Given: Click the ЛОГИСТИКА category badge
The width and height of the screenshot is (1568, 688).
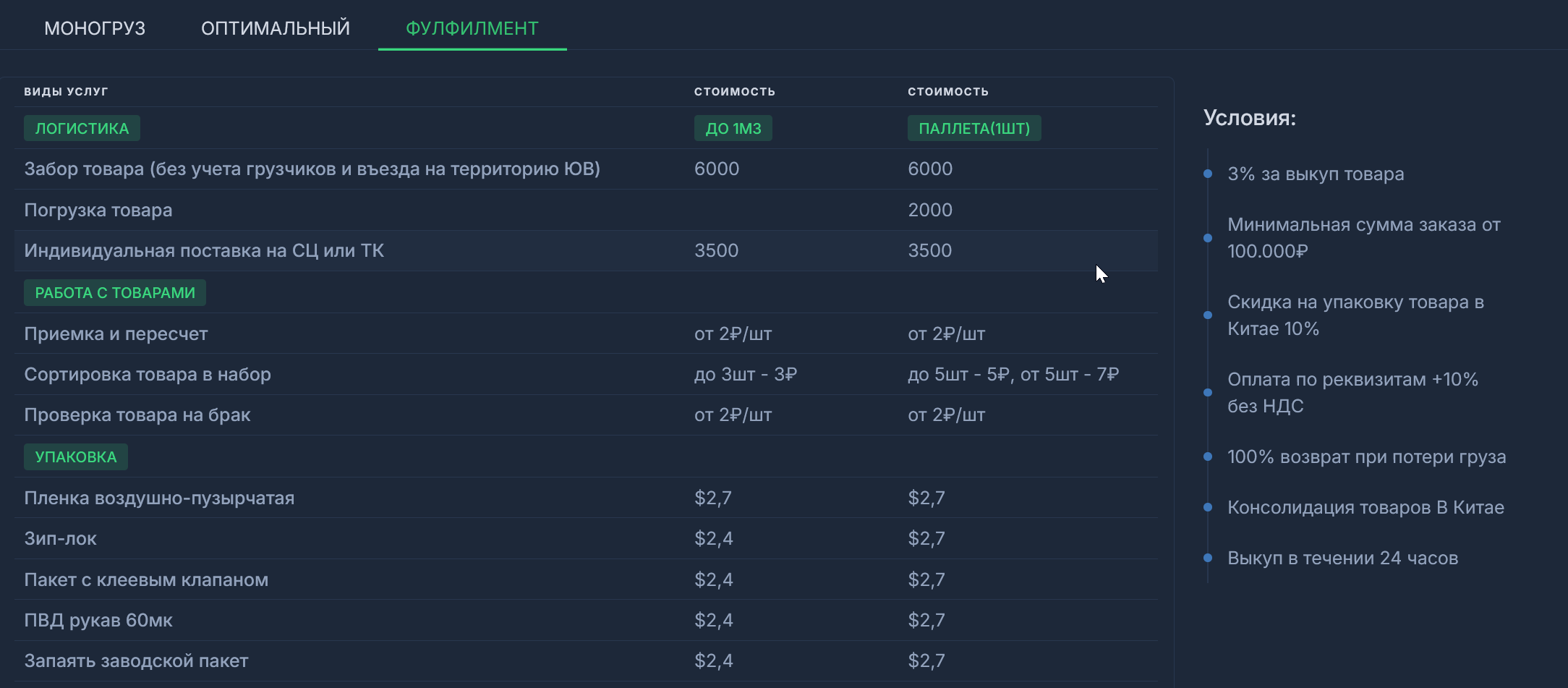Looking at the screenshot, I should click(82, 128).
